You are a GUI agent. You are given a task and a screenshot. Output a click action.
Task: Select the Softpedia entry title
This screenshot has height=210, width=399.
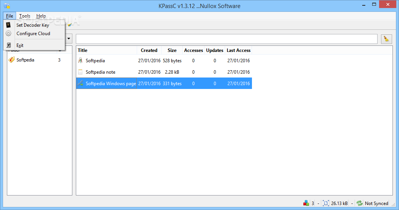pos(95,61)
